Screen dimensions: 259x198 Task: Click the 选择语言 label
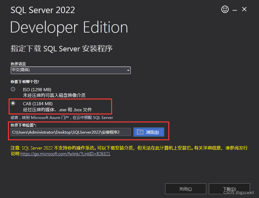18,64
